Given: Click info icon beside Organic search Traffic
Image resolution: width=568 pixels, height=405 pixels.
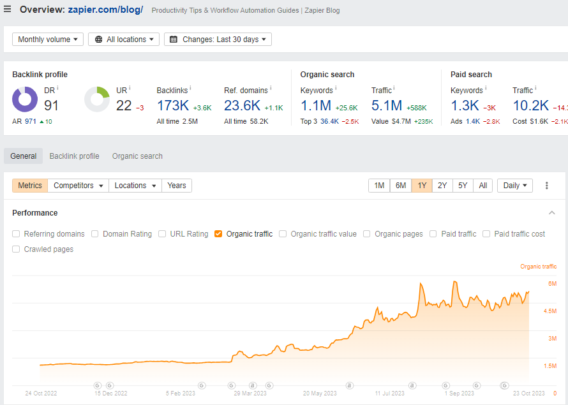Looking at the screenshot, I should pyautogui.click(x=394, y=87).
